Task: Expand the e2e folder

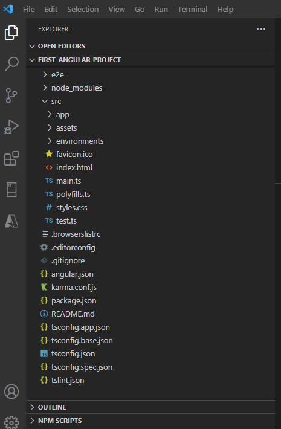Action: click(x=150, y=75)
